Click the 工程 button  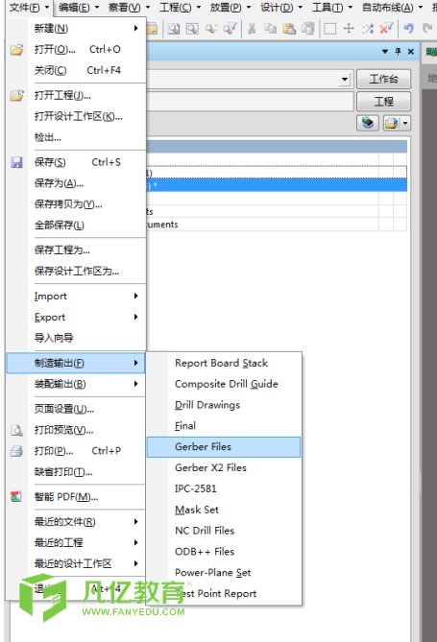click(383, 101)
